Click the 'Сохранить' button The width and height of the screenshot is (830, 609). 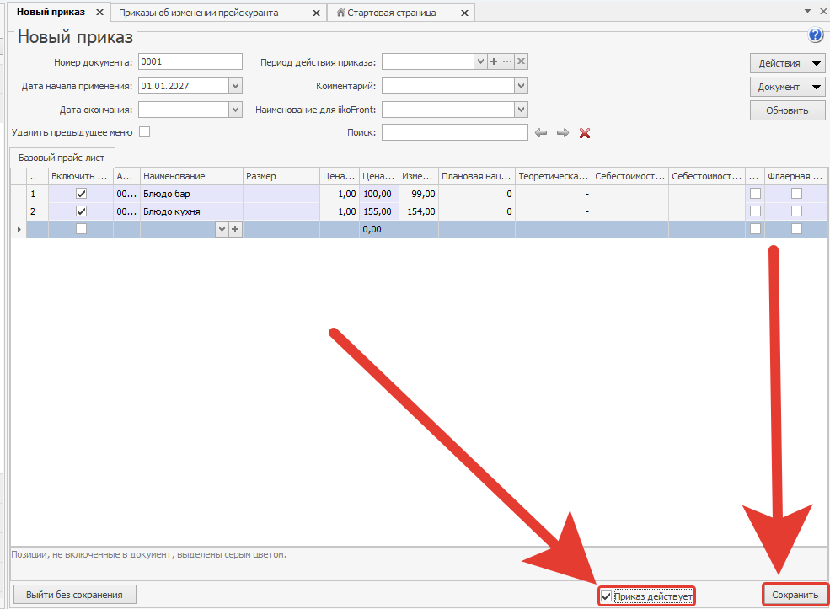point(795,595)
